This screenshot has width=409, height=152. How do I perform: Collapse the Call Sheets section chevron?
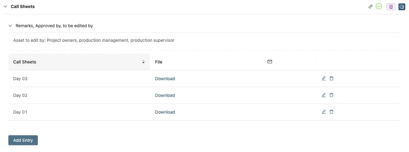point(5,7)
